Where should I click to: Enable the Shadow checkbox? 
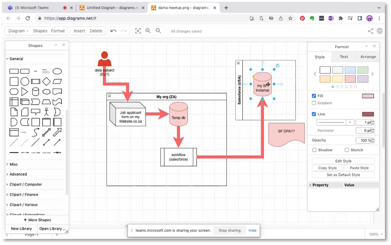click(314, 150)
